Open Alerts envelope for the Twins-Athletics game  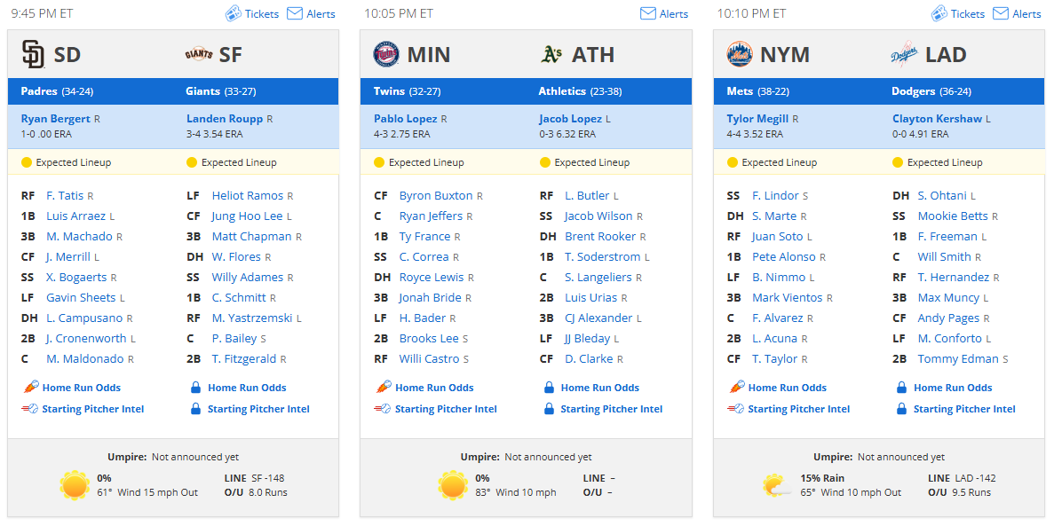click(647, 13)
